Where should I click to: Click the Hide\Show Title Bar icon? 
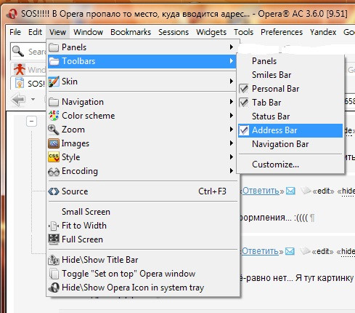click(x=54, y=260)
